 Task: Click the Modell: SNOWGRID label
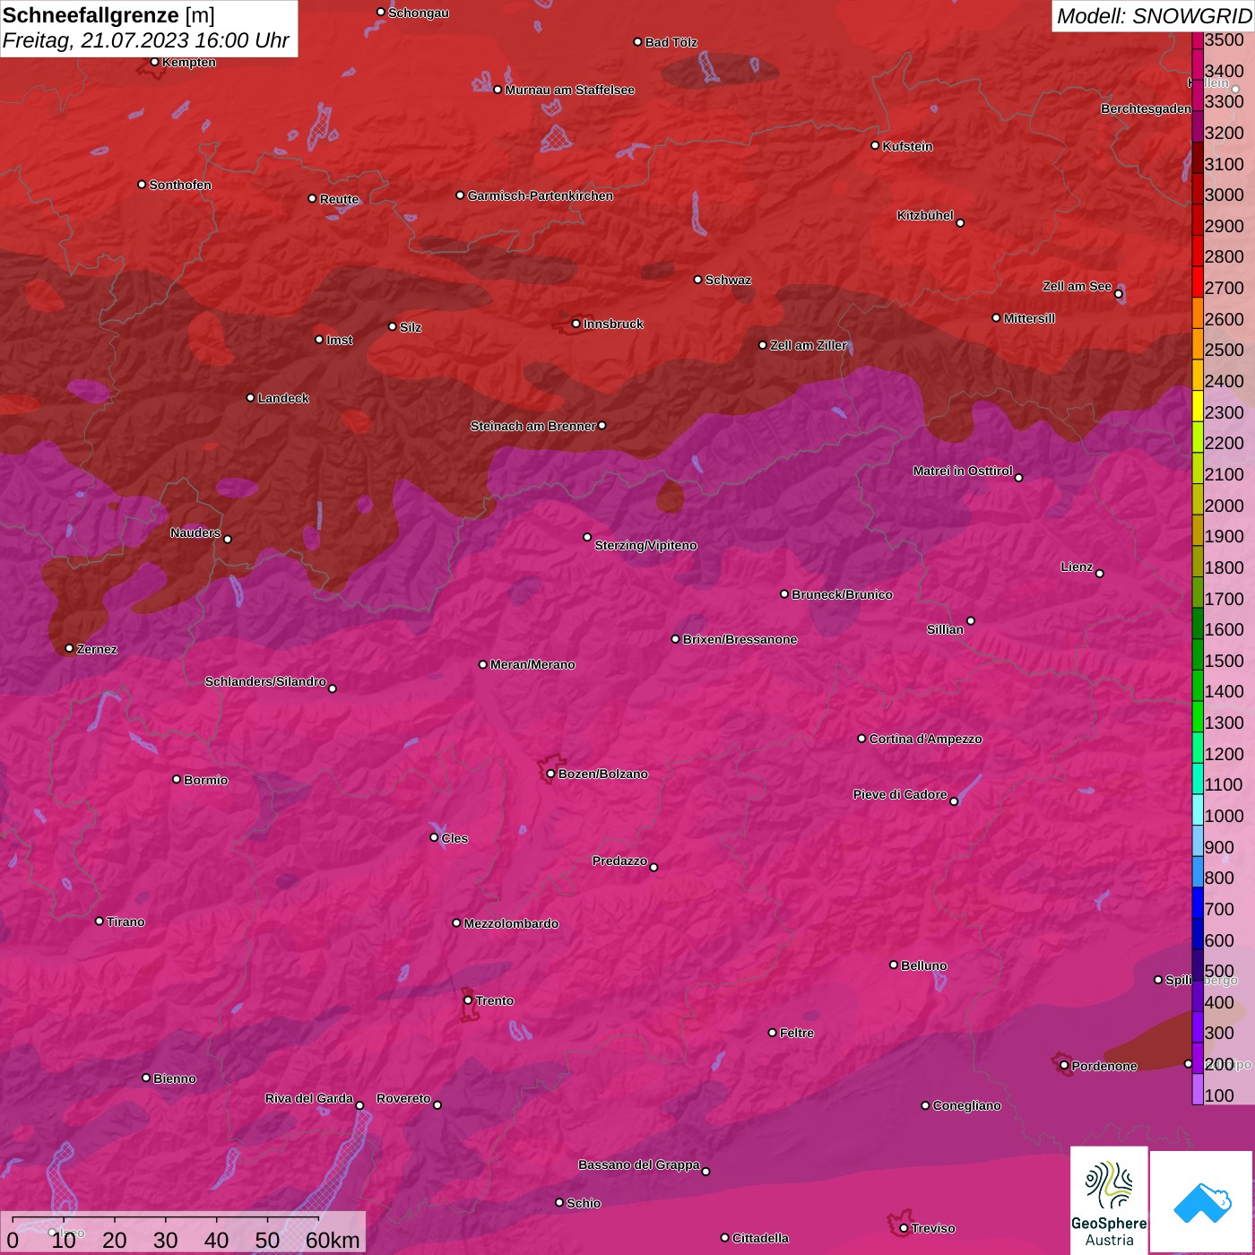click(x=1154, y=16)
